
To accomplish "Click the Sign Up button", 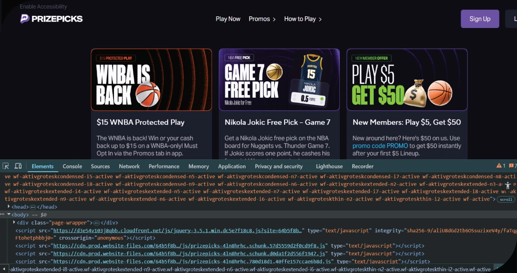I will point(480,19).
